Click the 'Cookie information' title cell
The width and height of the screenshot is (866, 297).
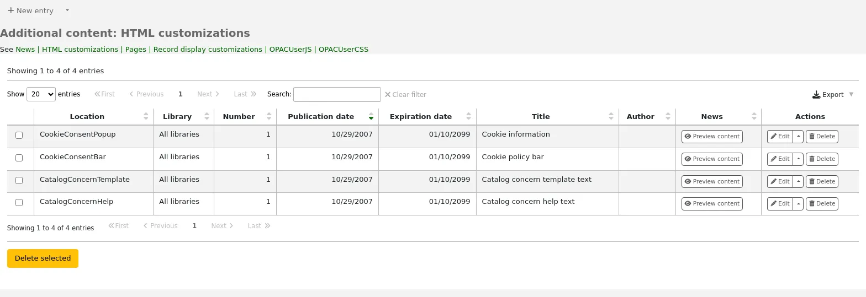click(547, 137)
